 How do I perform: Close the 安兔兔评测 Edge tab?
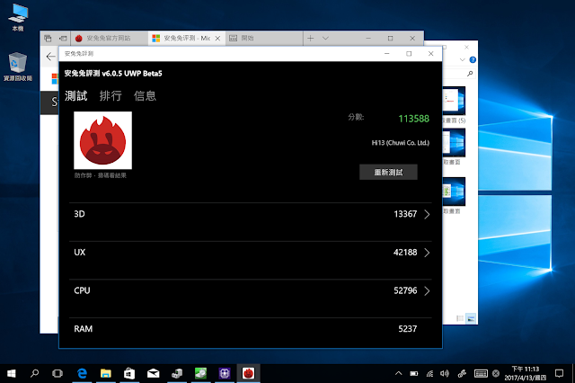[x=217, y=38]
